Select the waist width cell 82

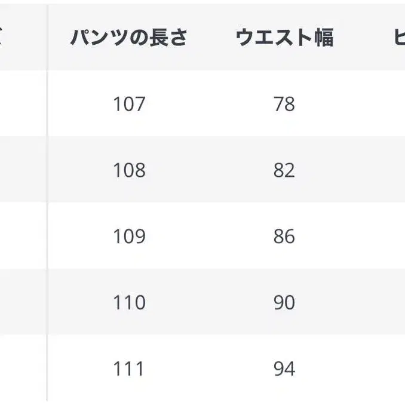click(284, 171)
